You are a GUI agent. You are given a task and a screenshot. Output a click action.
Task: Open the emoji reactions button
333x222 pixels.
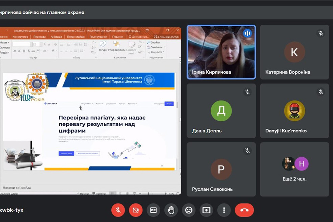pyautogui.click(x=189, y=210)
